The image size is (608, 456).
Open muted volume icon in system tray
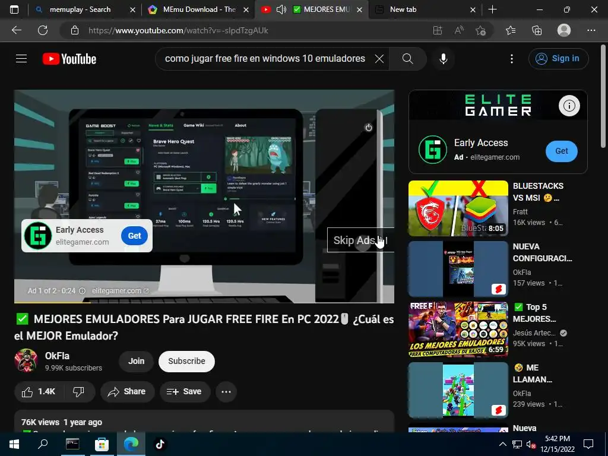(x=530, y=444)
